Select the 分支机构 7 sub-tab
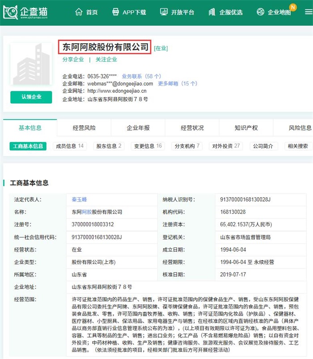The height and width of the screenshot is (359, 313). 187,146
